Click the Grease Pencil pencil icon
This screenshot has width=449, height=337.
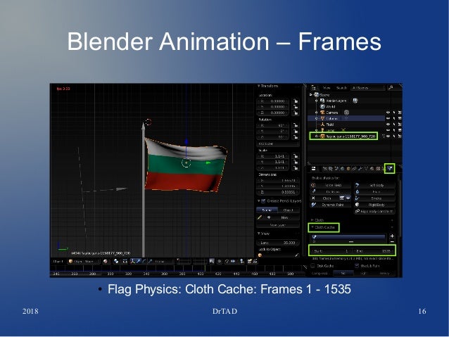click(x=260, y=217)
